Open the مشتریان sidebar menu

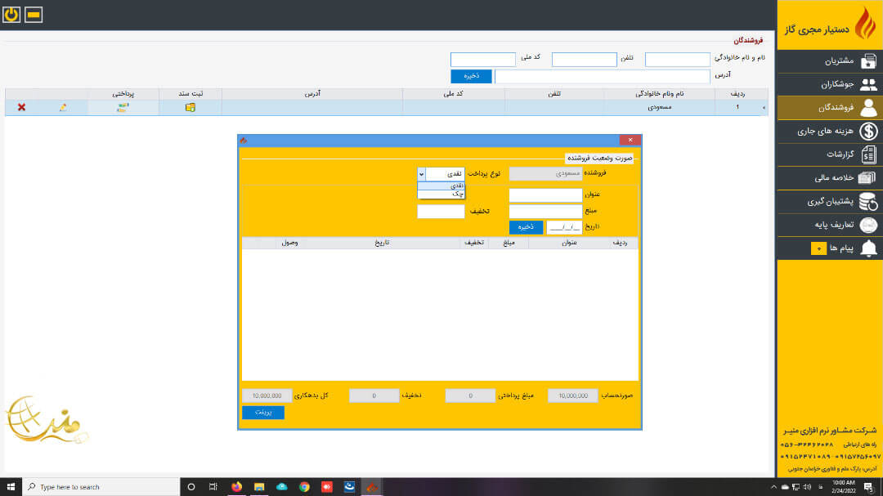[830, 61]
